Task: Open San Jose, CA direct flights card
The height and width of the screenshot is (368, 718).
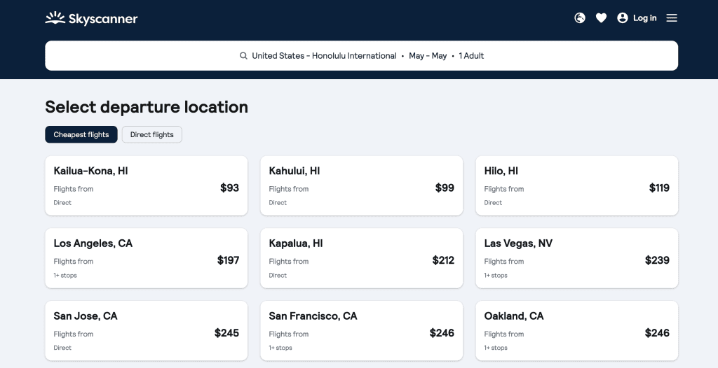Action: point(146,330)
